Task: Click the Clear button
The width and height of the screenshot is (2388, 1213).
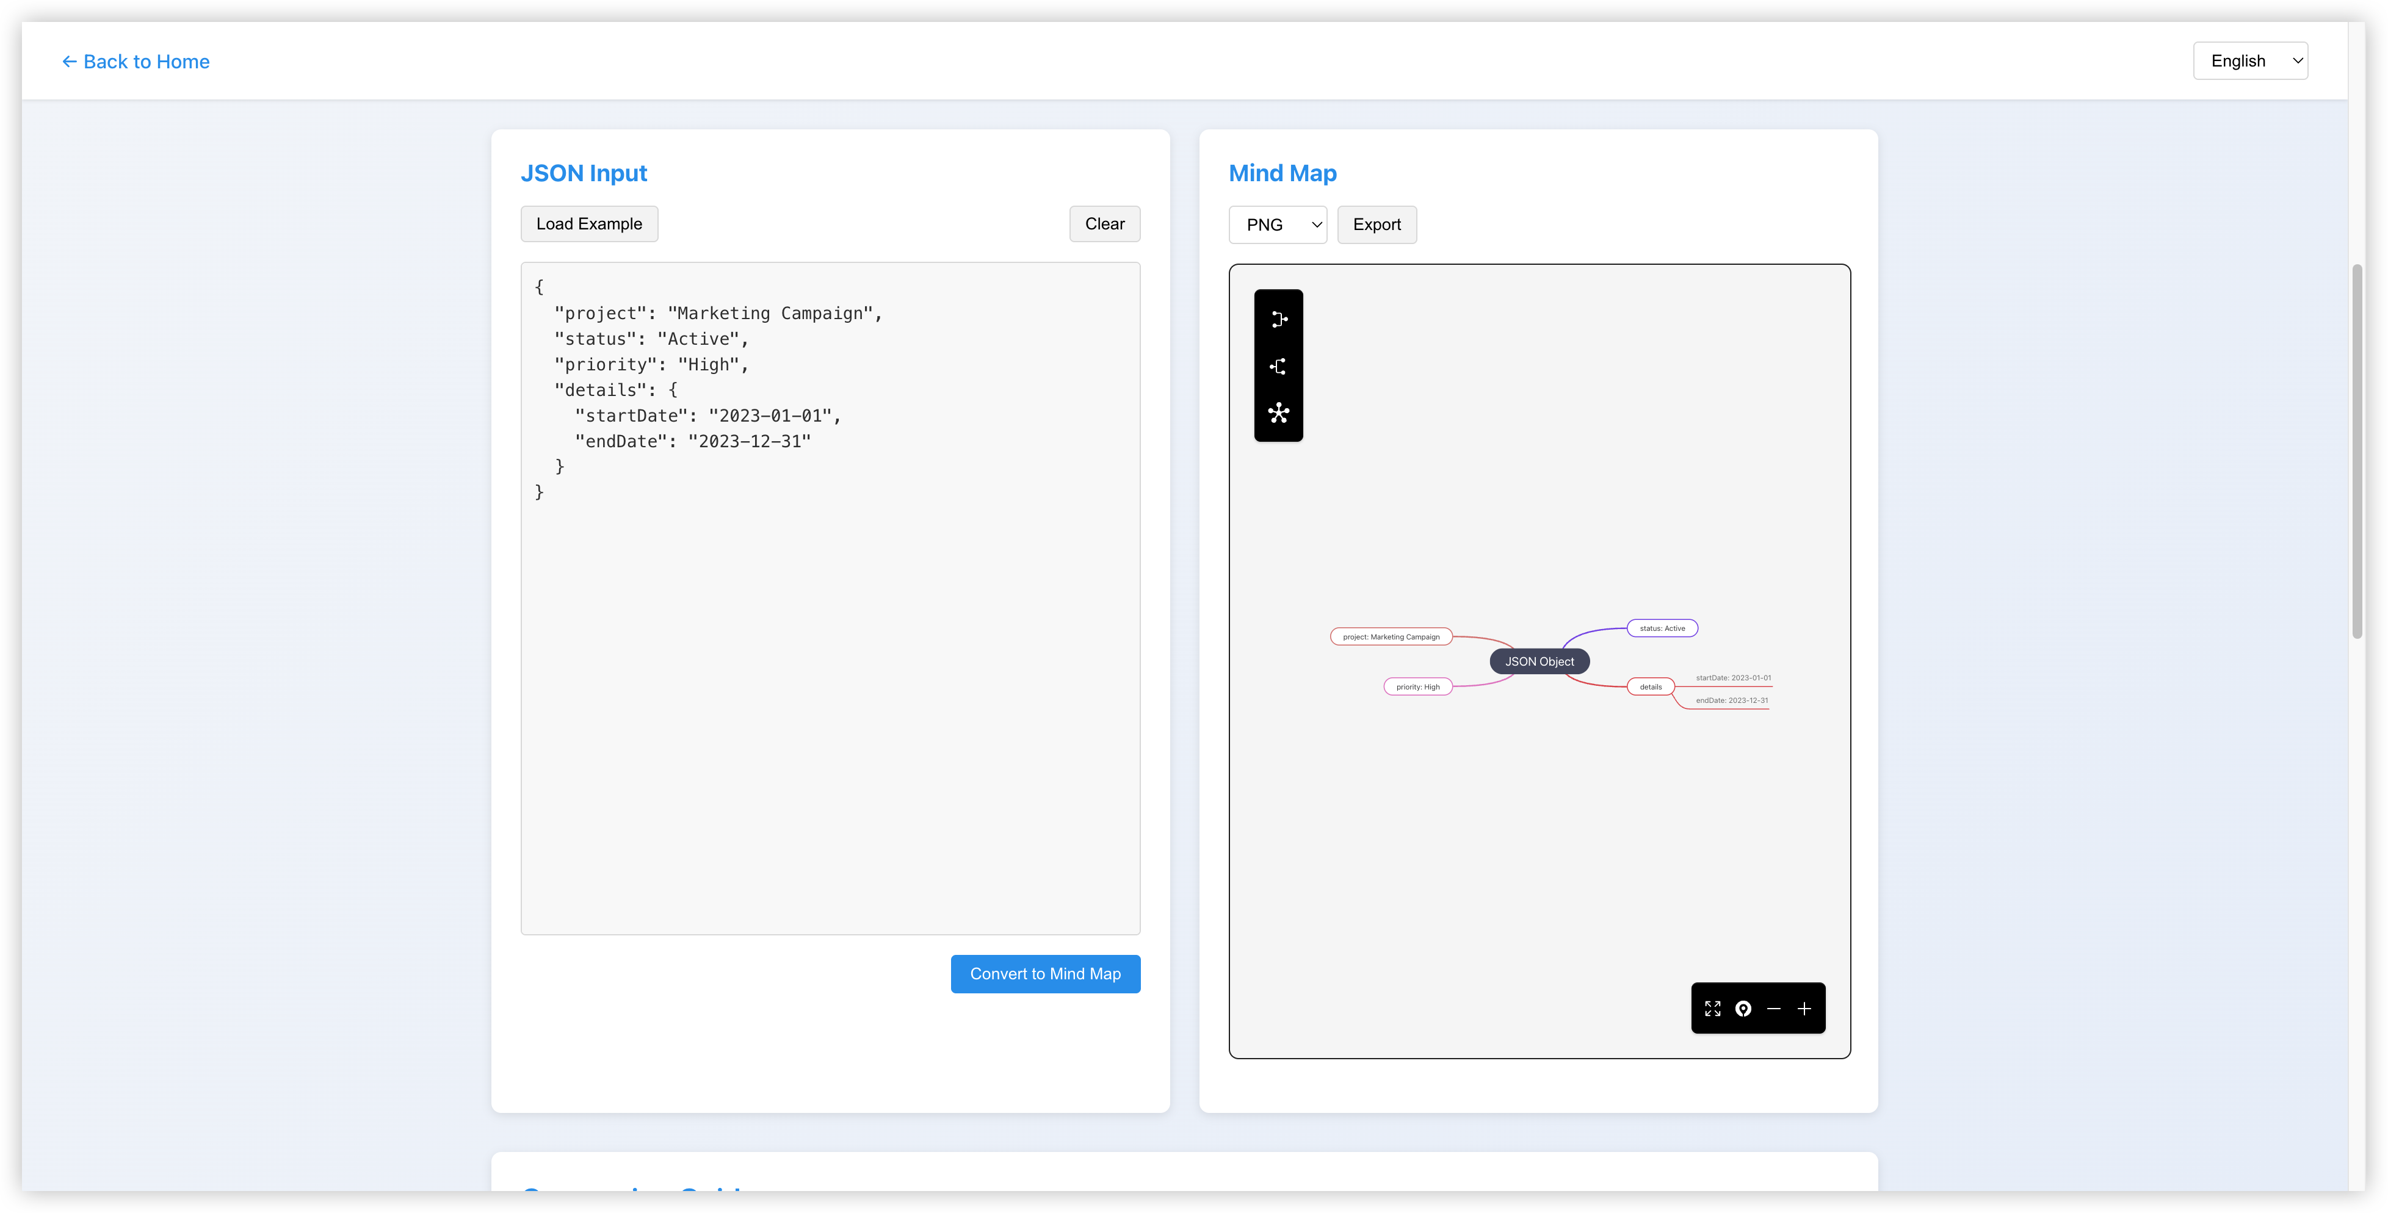Action: (1104, 225)
